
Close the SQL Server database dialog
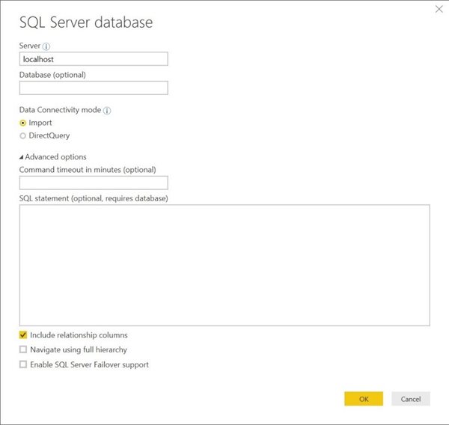(x=439, y=9)
